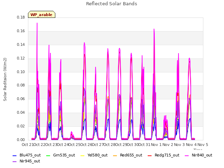Click the Reflected Solar Bands chart title
The image size is (224, 168).
pyautogui.click(x=112, y=4)
